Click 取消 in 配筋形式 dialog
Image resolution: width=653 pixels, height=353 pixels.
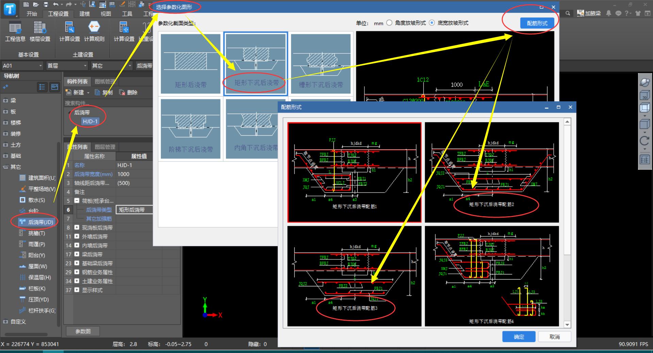pyautogui.click(x=555, y=337)
